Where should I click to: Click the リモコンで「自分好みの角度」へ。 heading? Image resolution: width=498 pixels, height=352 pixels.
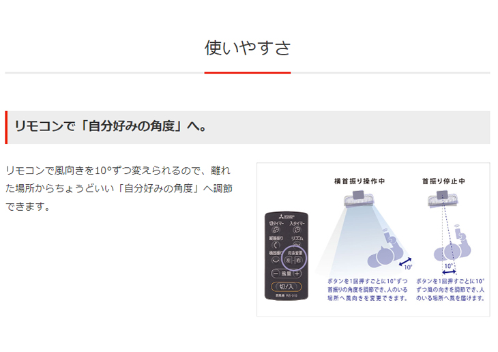pyautogui.click(x=111, y=126)
